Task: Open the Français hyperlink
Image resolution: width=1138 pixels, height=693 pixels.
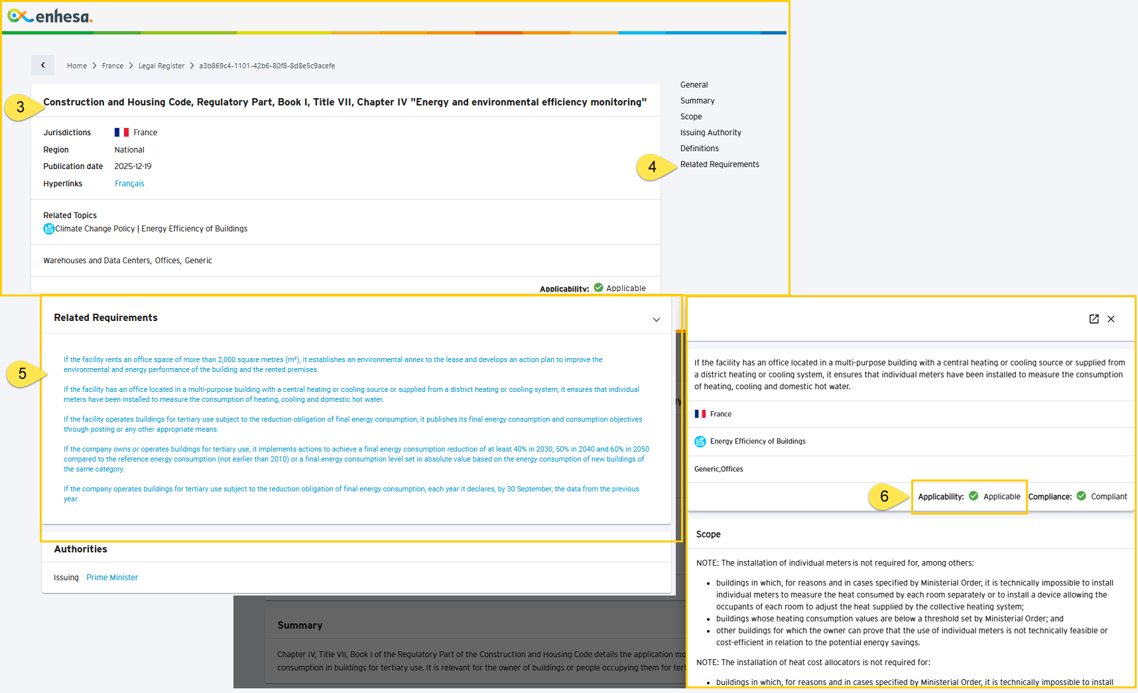Action: coord(129,184)
